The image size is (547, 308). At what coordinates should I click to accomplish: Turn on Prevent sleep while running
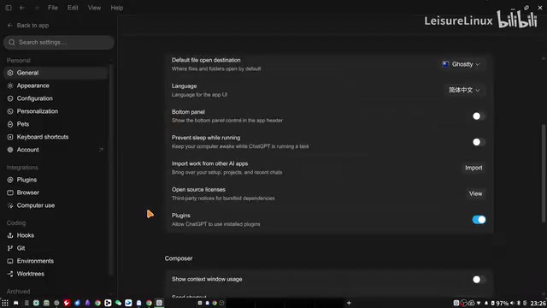coord(479,142)
